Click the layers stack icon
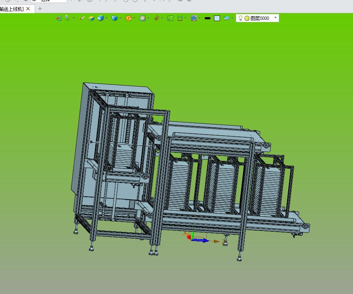The height and width of the screenshot is (294, 353). click(226, 18)
